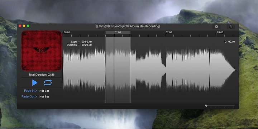Viewport: 258px width, 129px height.
Task: Start playback with the play button
Action: [35, 83]
